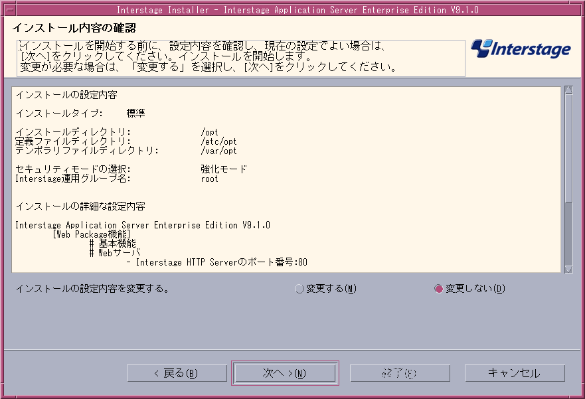Click the line # 基本機能
This screenshot has height=399, width=585.
[x=113, y=244]
